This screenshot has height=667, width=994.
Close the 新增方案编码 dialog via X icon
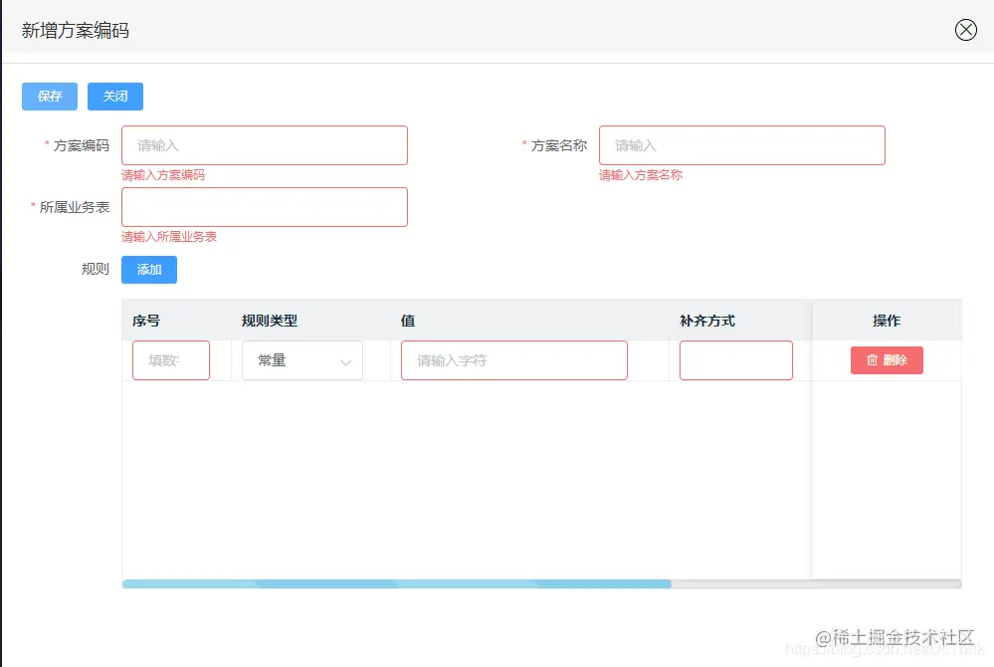(965, 30)
